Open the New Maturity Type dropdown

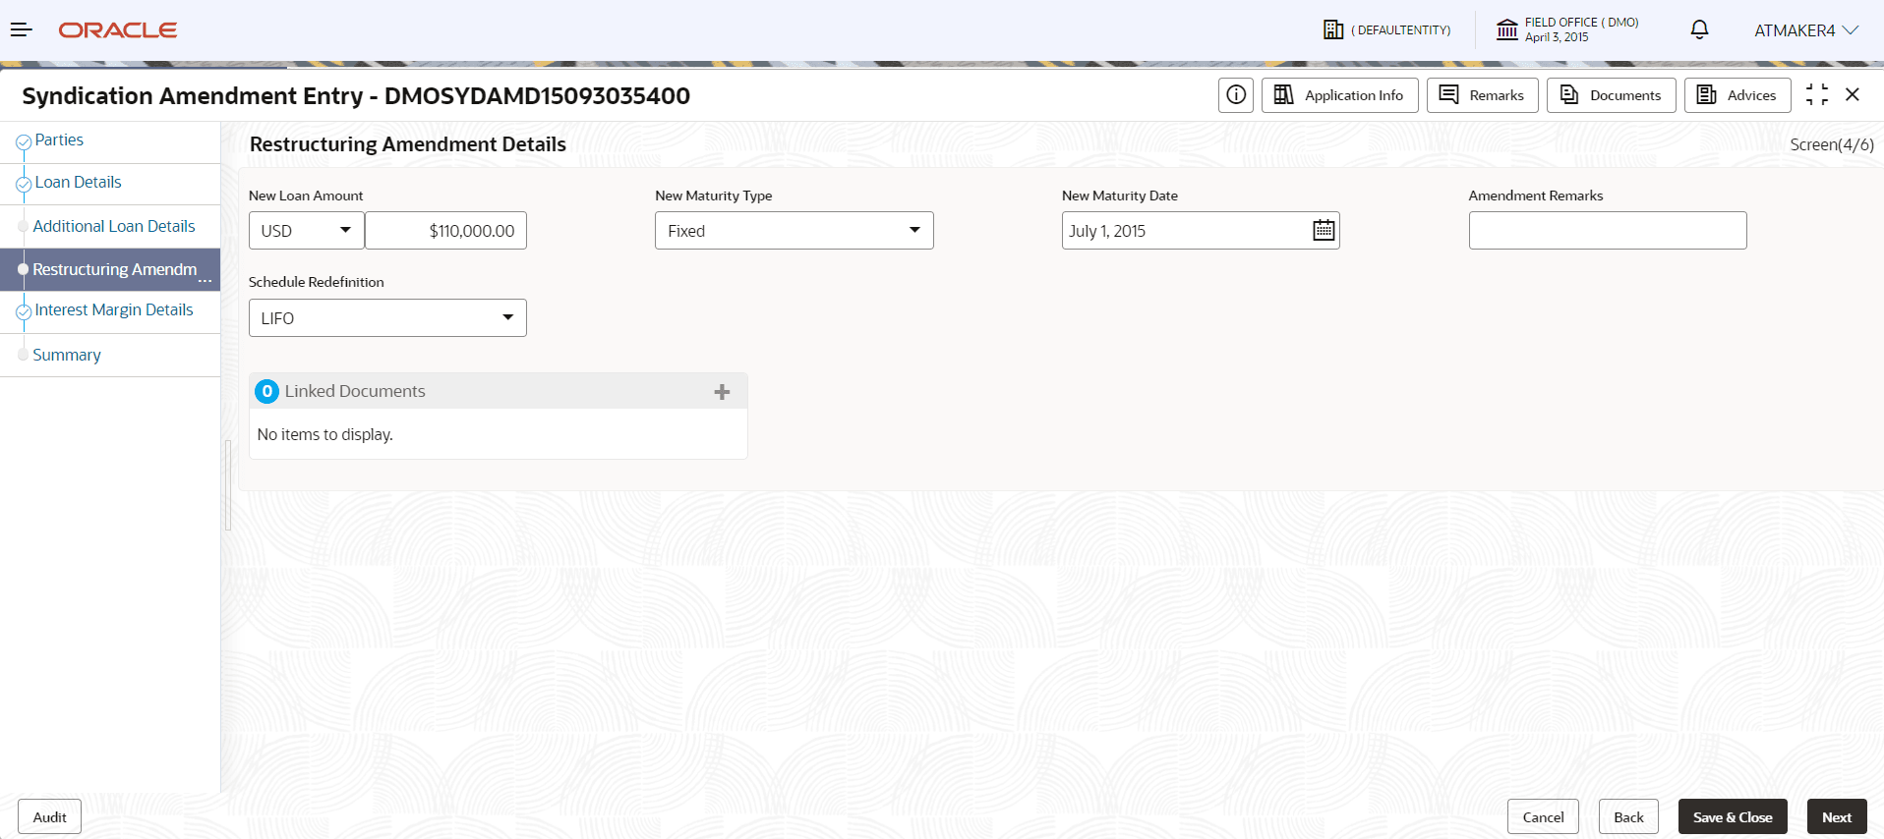click(x=795, y=231)
